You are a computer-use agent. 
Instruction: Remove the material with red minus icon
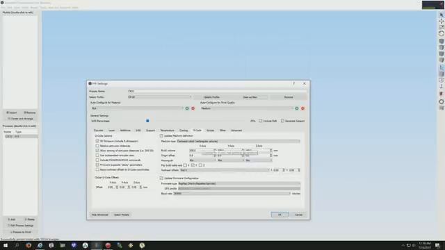pos(193,108)
